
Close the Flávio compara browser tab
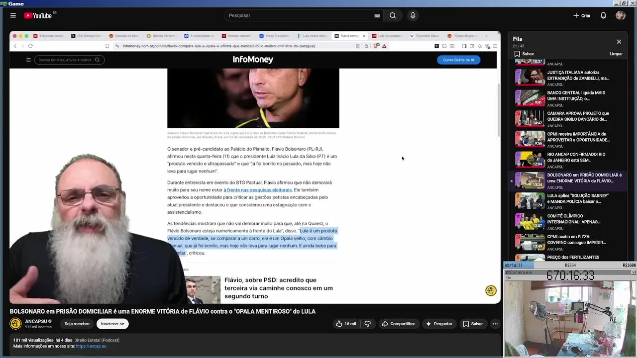364,36
